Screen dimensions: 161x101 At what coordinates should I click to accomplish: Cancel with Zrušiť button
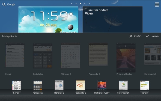[135, 36]
